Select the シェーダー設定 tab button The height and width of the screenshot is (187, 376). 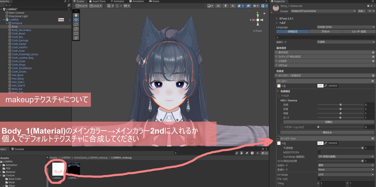point(358,31)
